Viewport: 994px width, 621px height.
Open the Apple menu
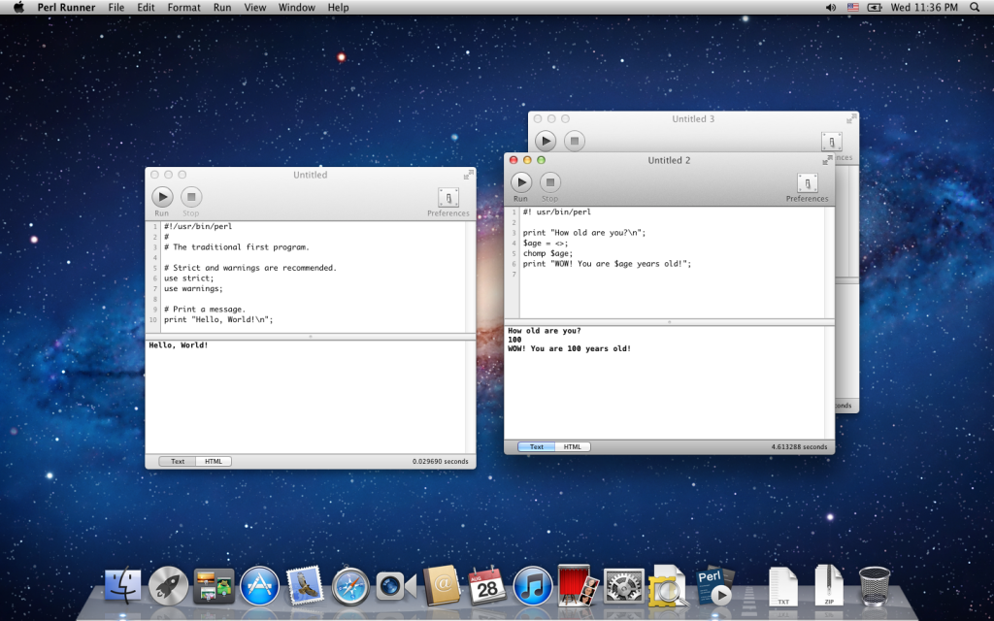pyautogui.click(x=18, y=8)
